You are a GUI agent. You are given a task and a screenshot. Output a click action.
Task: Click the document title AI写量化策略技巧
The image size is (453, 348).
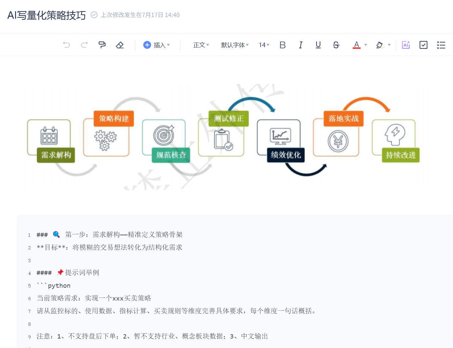(47, 15)
